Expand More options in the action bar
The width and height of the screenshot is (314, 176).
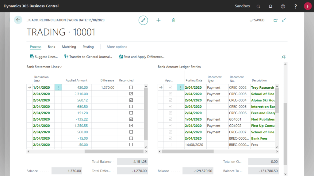[117, 47]
